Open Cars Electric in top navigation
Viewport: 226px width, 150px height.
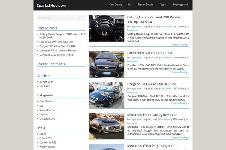(116, 4)
